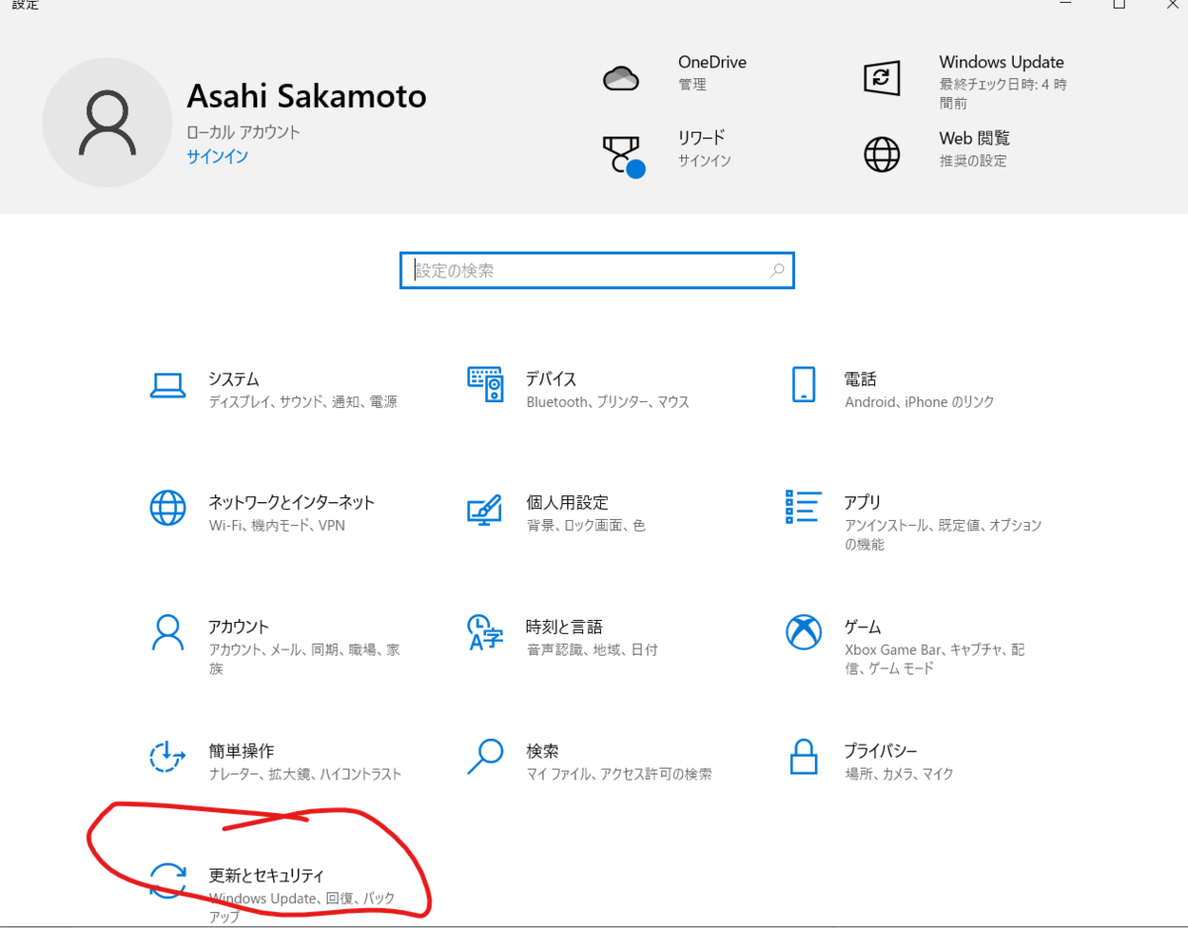1188x928 pixels.
Task: Select the Windows Update 最終チェック日時 text
Action: click(1003, 94)
